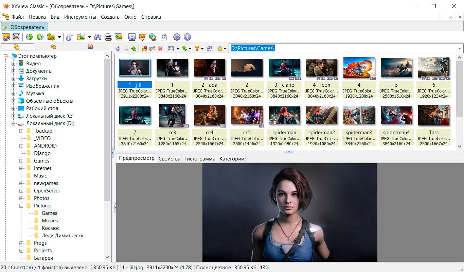
Task: Open the options gear icon
Action: point(177,37)
